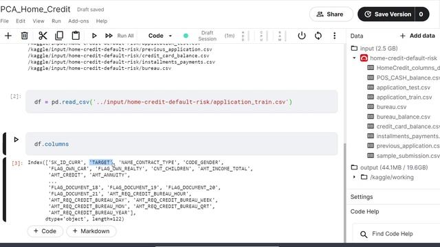The image size is (440, 247).
Task: Run current cell from toolbar play icon
Action: pyautogui.click(x=94, y=36)
